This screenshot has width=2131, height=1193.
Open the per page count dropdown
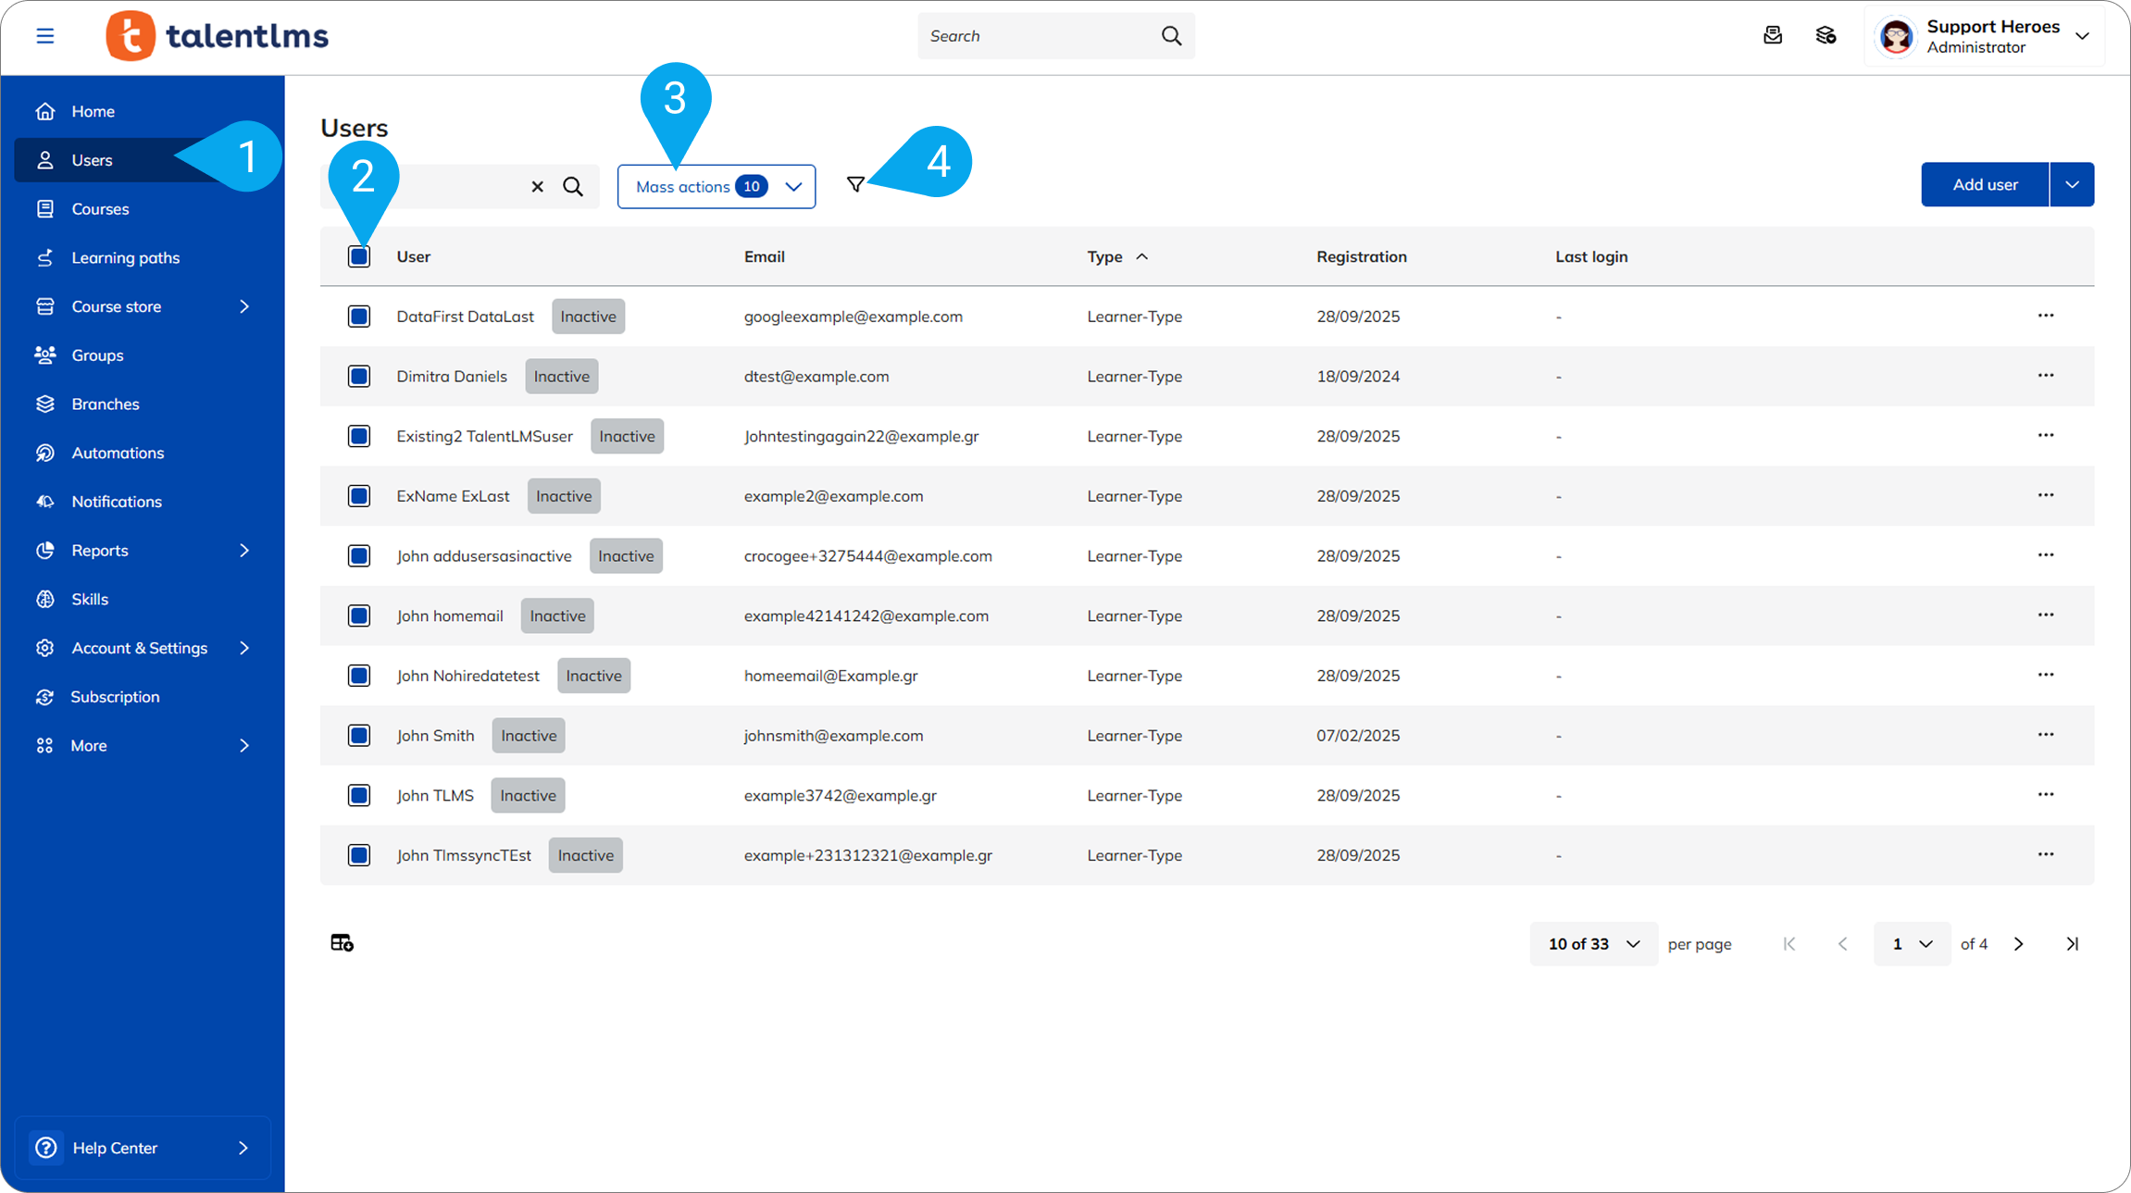click(1592, 944)
